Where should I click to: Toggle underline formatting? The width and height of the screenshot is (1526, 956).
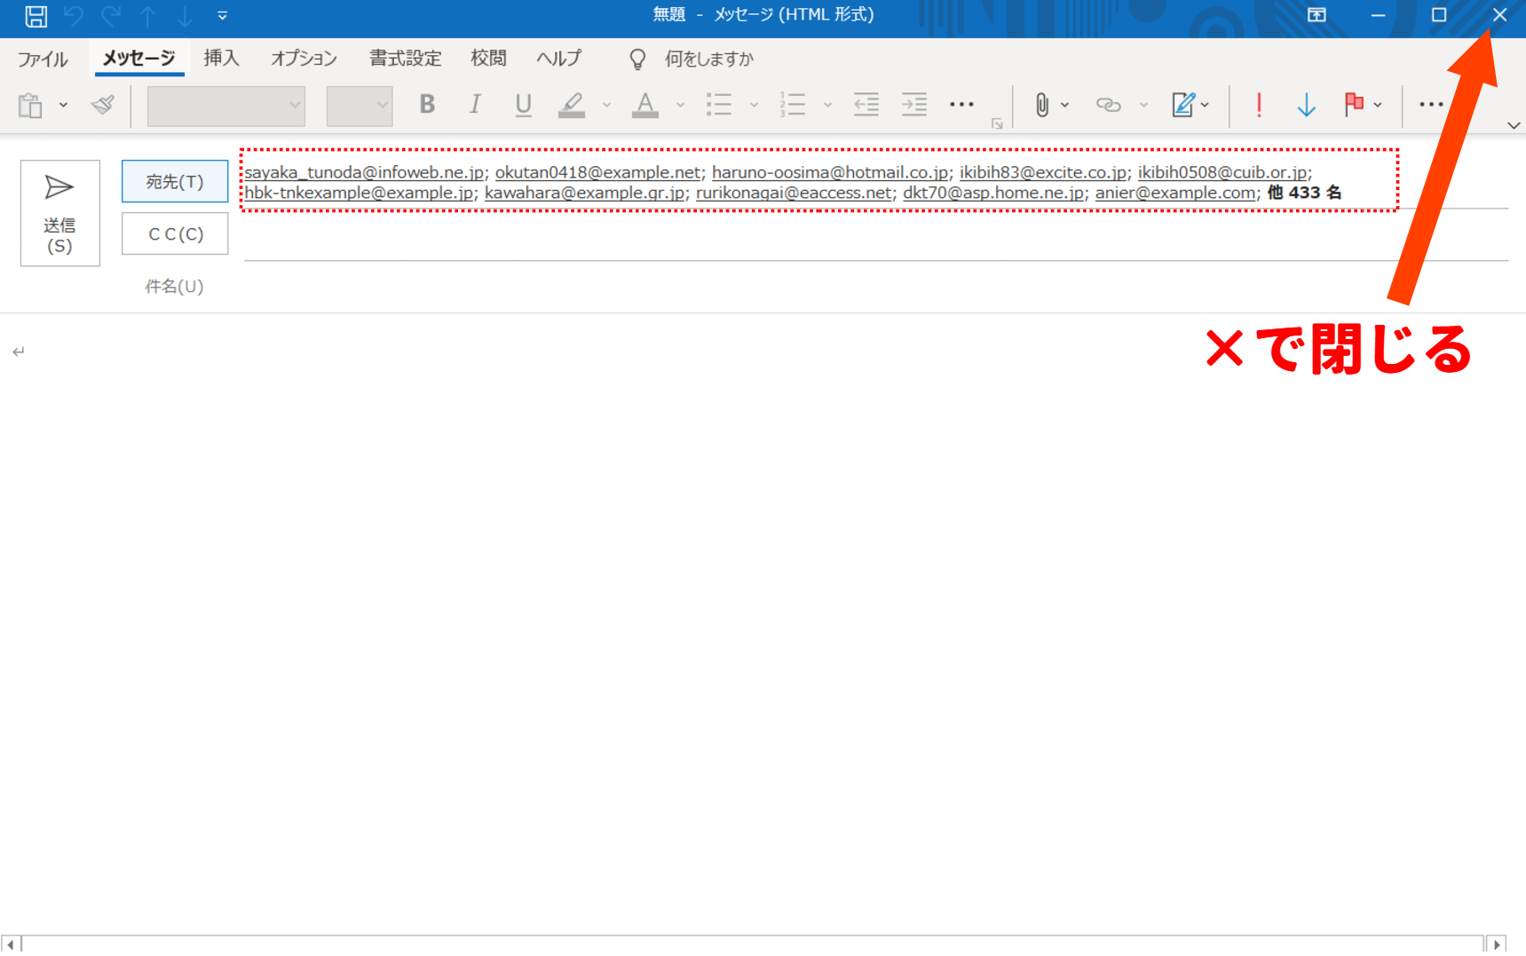(523, 105)
